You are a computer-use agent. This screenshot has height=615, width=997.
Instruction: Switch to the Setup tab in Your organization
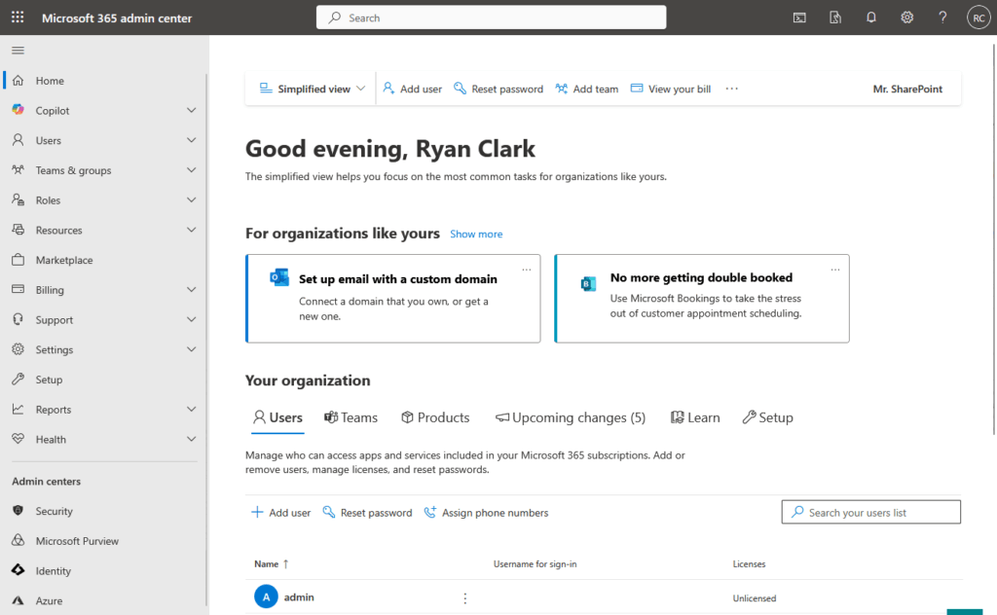pyautogui.click(x=767, y=417)
